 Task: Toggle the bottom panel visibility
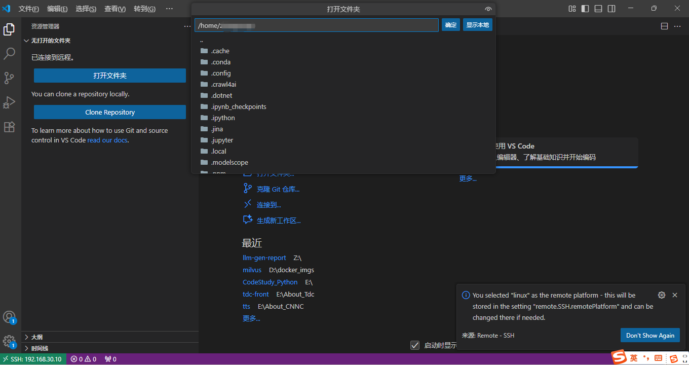click(598, 9)
